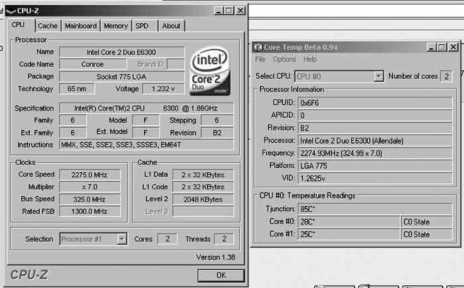
Task: Click the APICID value 0
Action: click(x=375, y=115)
